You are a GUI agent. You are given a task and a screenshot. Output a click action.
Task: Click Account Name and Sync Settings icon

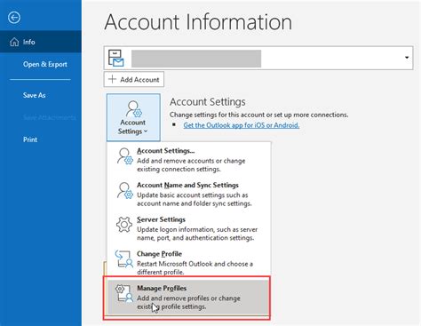click(x=124, y=190)
